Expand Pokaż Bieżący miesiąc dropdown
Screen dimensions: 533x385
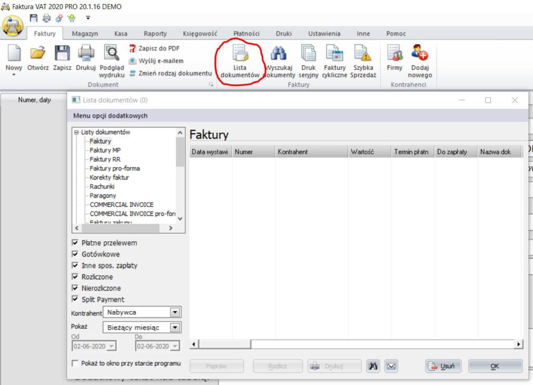tap(175, 328)
